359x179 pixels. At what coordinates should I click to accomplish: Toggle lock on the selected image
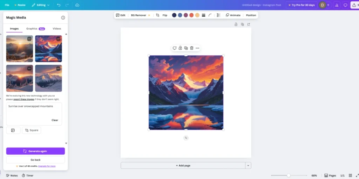(180, 48)
